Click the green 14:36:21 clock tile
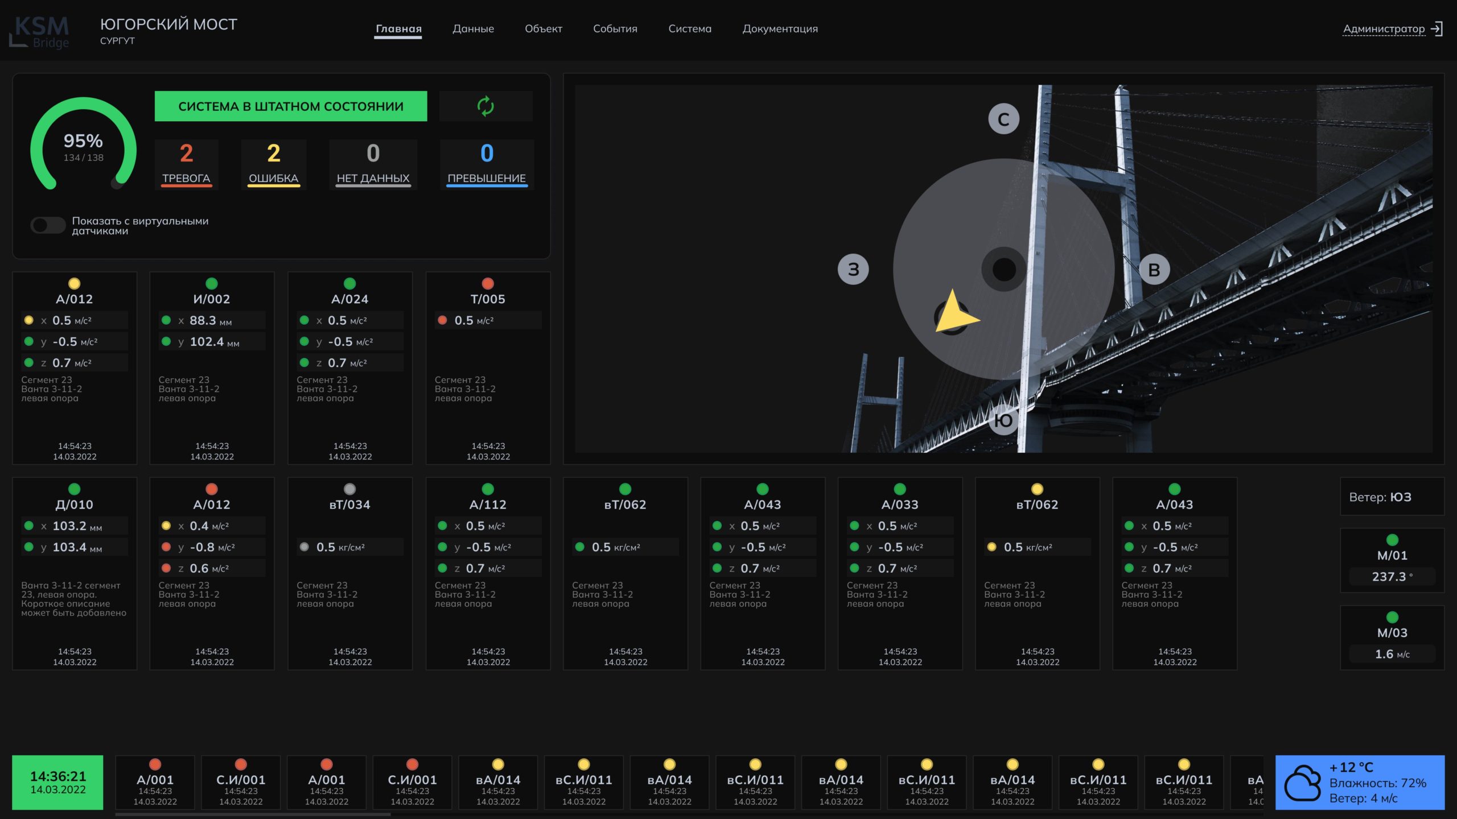Screen dimensions: 1457x819 coord(57,783)
